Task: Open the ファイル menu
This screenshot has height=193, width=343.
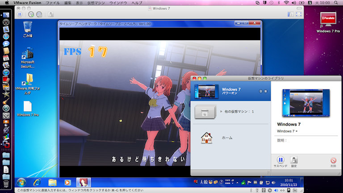Action: tap(53, 3)
